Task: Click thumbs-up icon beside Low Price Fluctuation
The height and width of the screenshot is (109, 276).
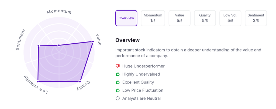Action: (118, 90)
